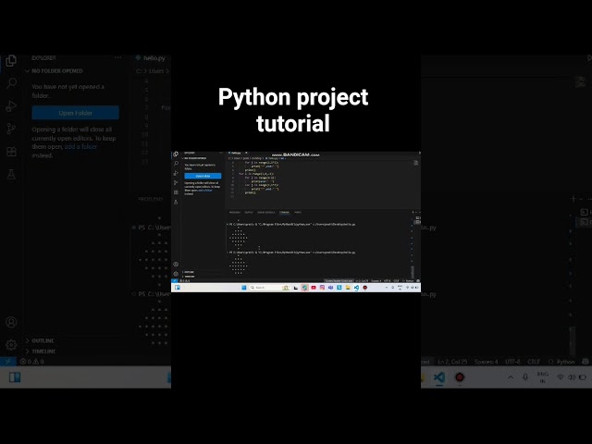This screenshot has width=592, height=444.
Task: Click 'Spaces: 4' in background status bar
Action: (487, 362)
